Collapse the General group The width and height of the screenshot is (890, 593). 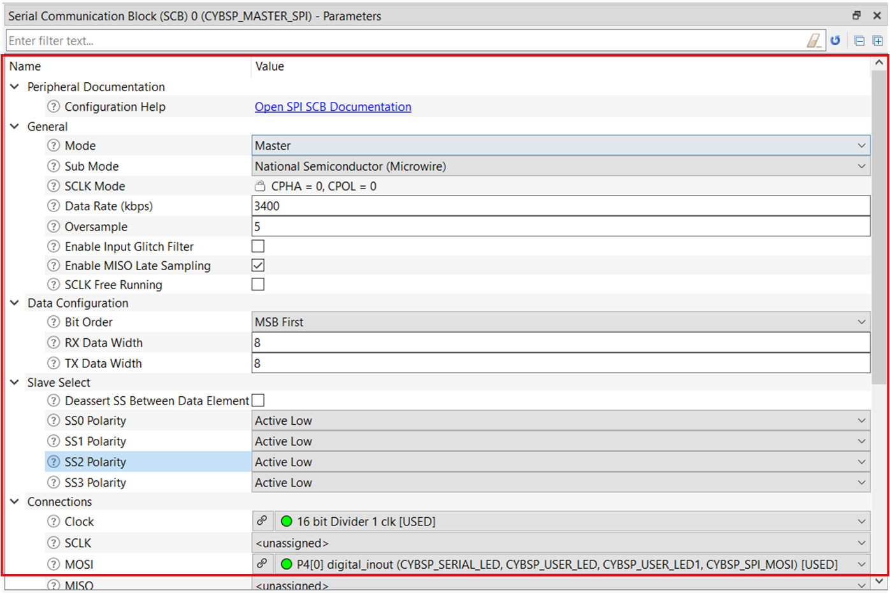click(15, 126)
